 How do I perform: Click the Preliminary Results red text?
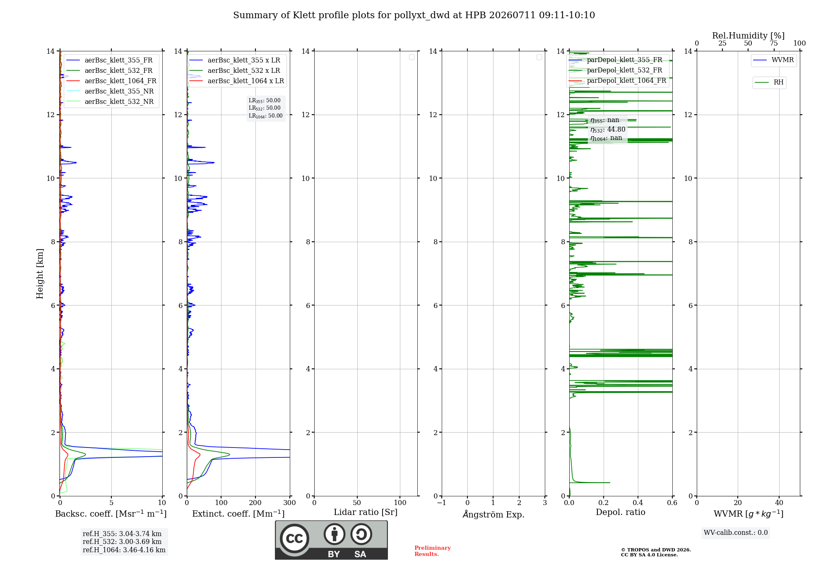coord(433,551)
